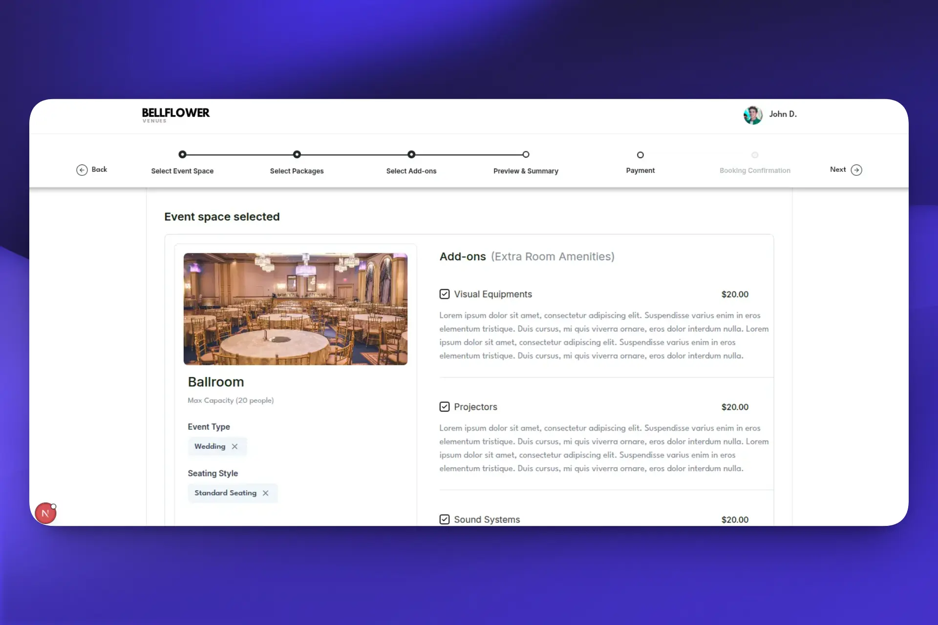Screen dimensions: 938x625
Task: Click the Next text link
Action: point(838,169)
